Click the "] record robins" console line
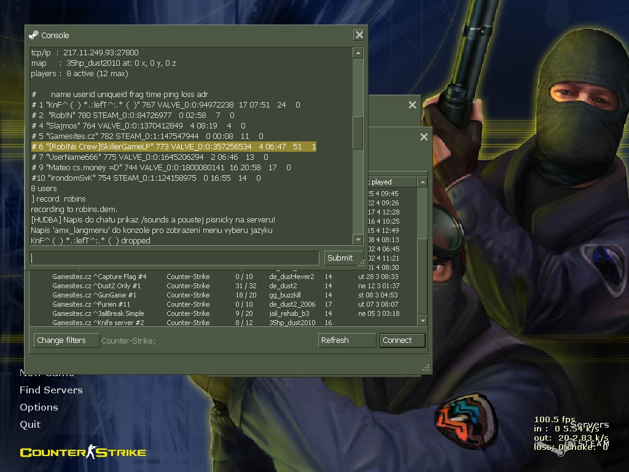Viewport: 629px width, 472px height. [58, 199]
